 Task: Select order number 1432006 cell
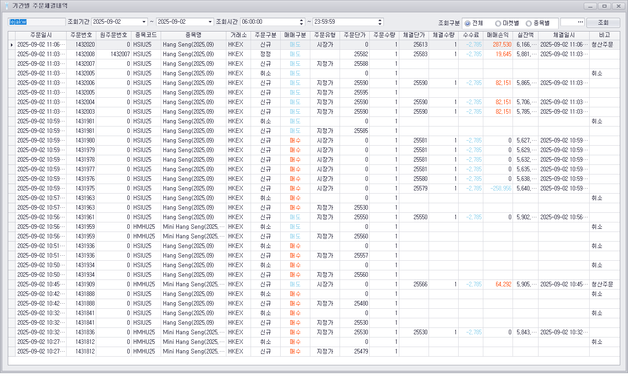81,83
